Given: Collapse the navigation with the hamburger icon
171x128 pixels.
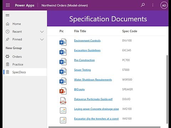Looking at the screenshot, I should point(7,15).
